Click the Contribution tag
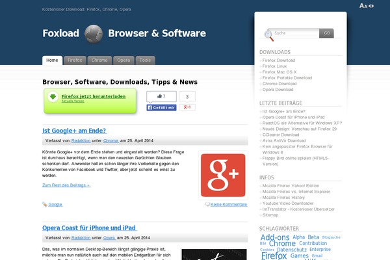Viewport: 390px width, 260px height. pos(313,243)
